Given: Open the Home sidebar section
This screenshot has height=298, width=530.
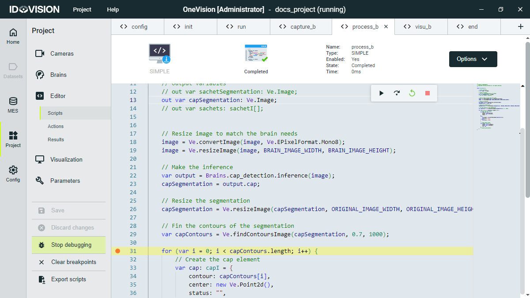Looking at the screenshot, I should [13, 36].
